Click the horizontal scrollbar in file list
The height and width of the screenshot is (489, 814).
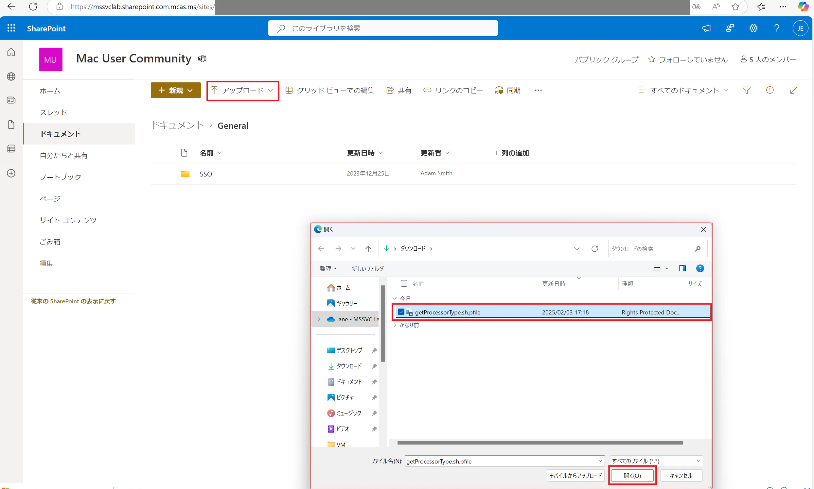pyautogui.click(x=540, y=443)
